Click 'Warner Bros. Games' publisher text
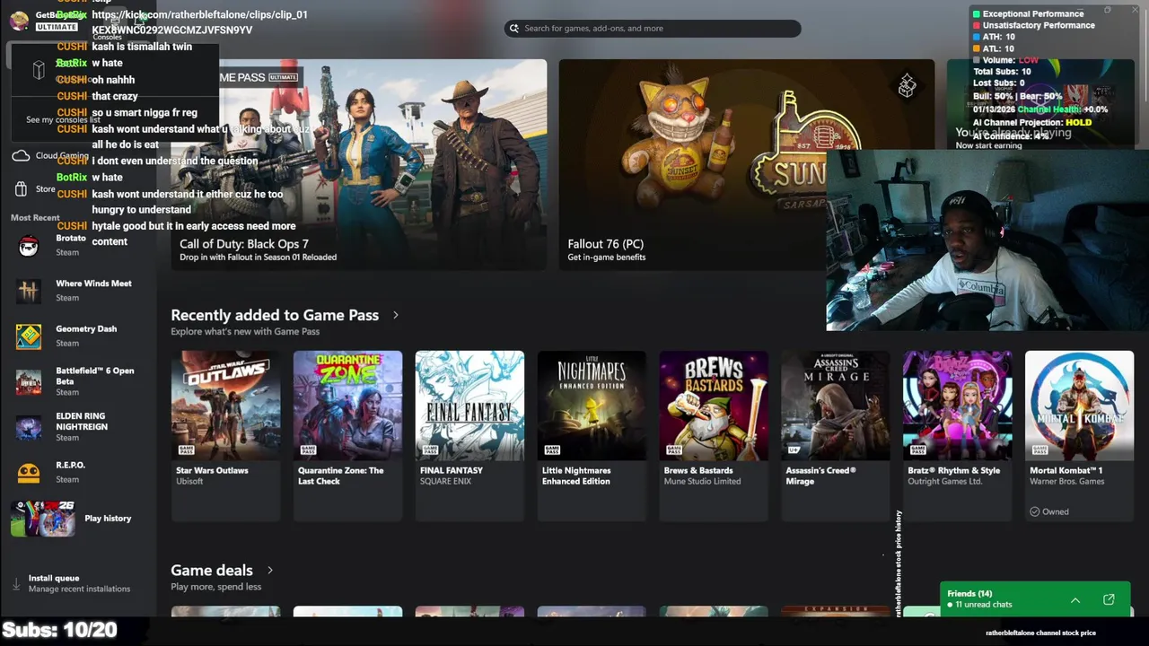Screen dimensions: 1149x646 (x=1067, y=481)
